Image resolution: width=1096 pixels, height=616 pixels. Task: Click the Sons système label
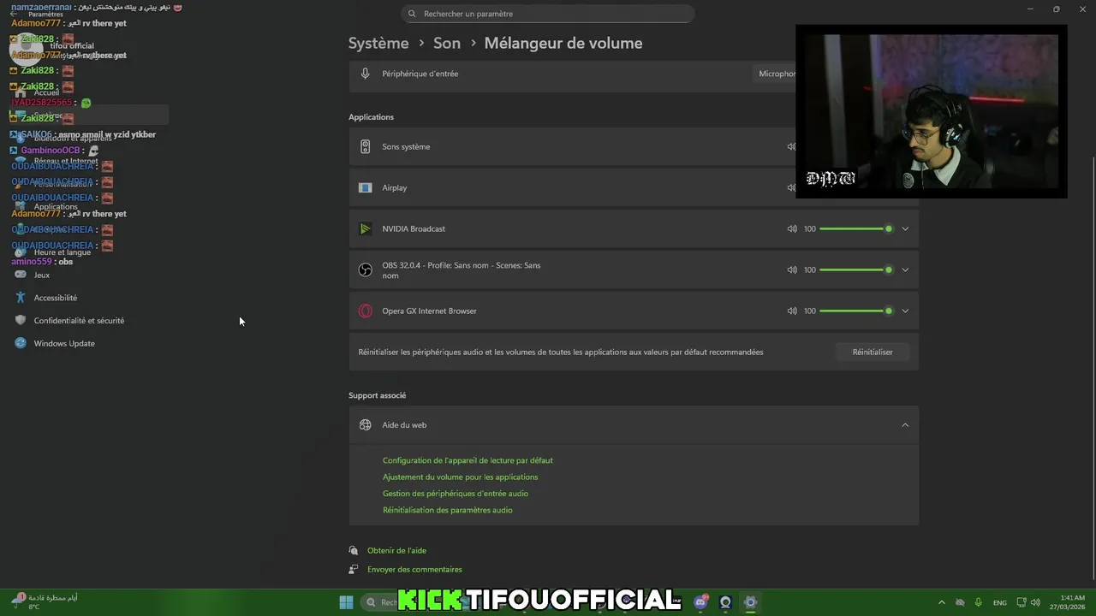(406, 146)
